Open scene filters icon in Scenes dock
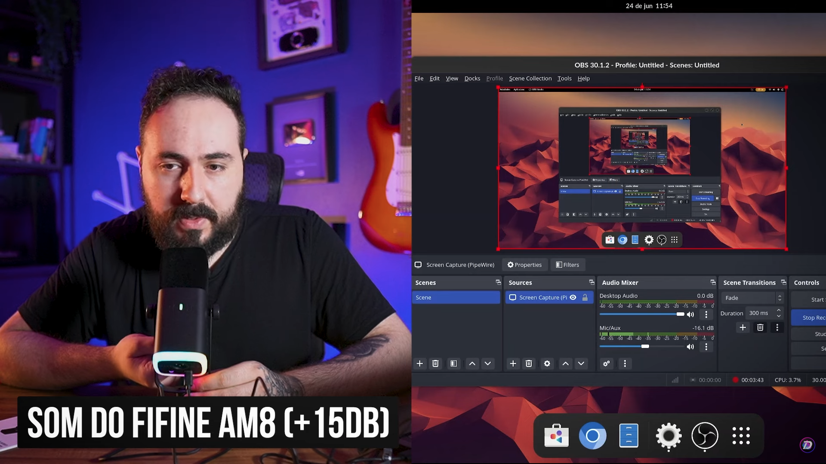Image resolution: width=826 pixels, height=464 pixels. (453, 363)
